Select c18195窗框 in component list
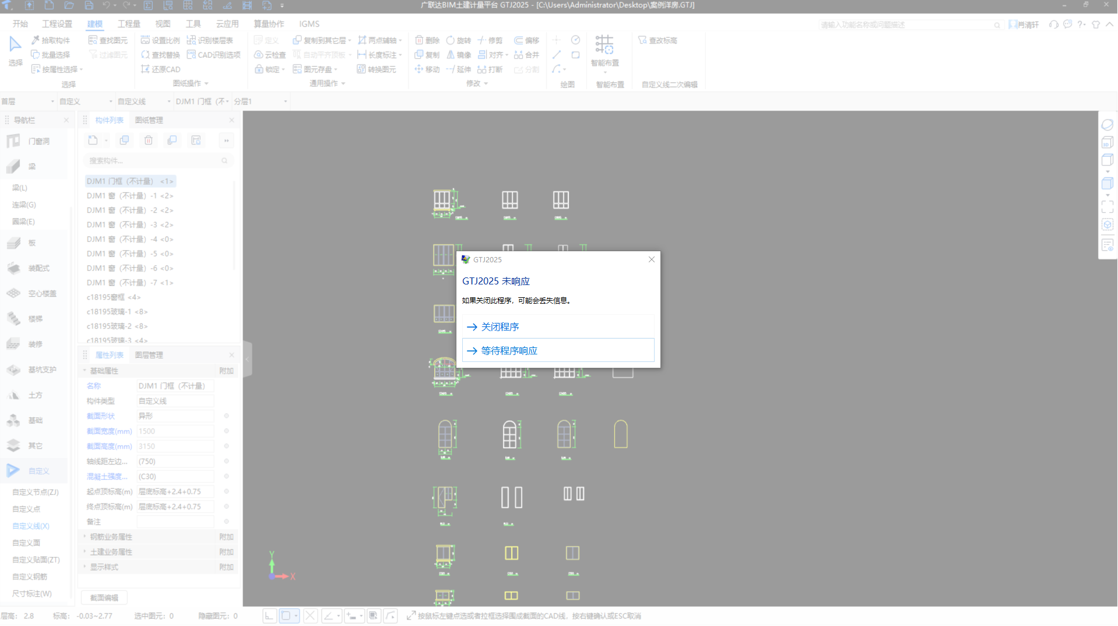 [x=114, y=297]
